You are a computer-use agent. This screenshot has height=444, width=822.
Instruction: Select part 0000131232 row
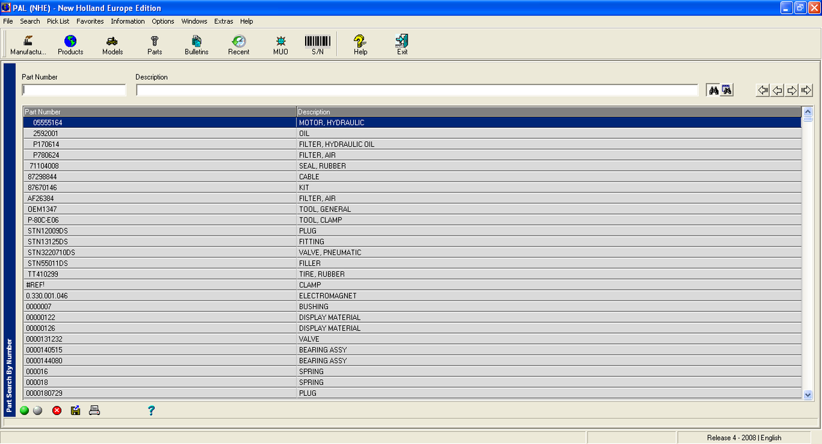[x=412, y=339]
